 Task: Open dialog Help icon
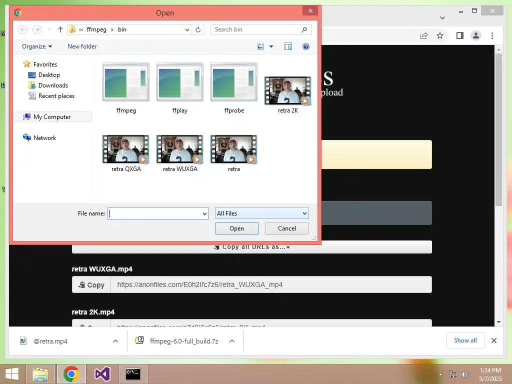click(x=305, y=46)
